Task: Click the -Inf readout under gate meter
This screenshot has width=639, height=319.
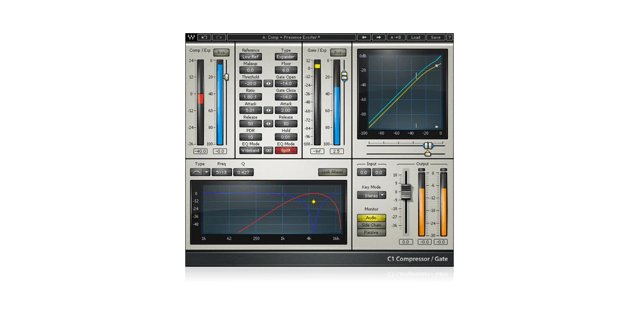Action: [x=317, y=151]
